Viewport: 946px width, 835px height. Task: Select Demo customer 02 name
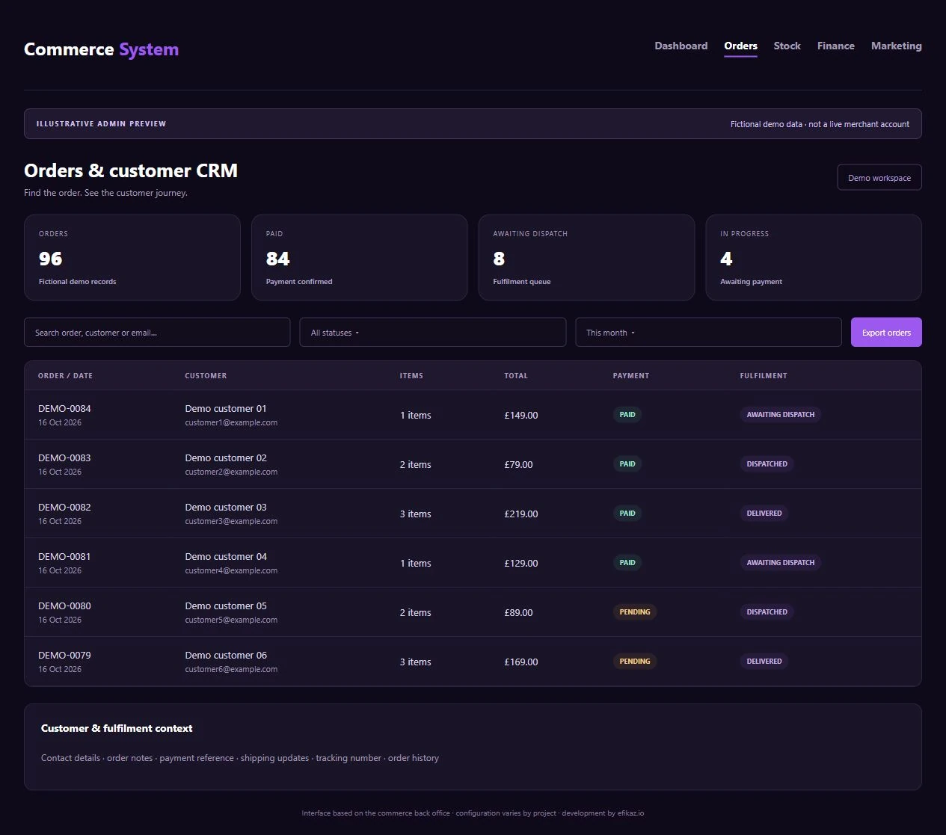coord(226,458)
